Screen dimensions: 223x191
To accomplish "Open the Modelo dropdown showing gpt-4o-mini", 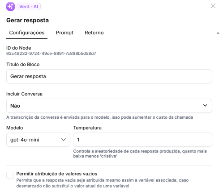I will (38, 140).
